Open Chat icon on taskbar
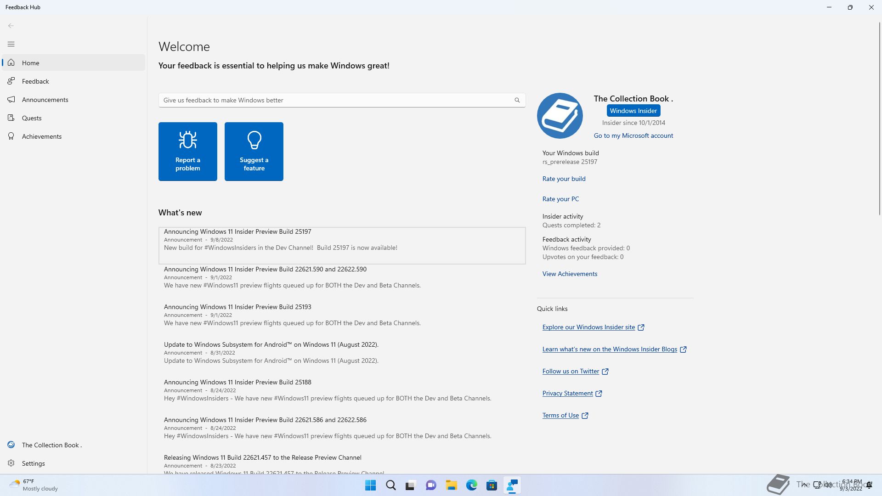The image size is (882, 496). [431, 485]
